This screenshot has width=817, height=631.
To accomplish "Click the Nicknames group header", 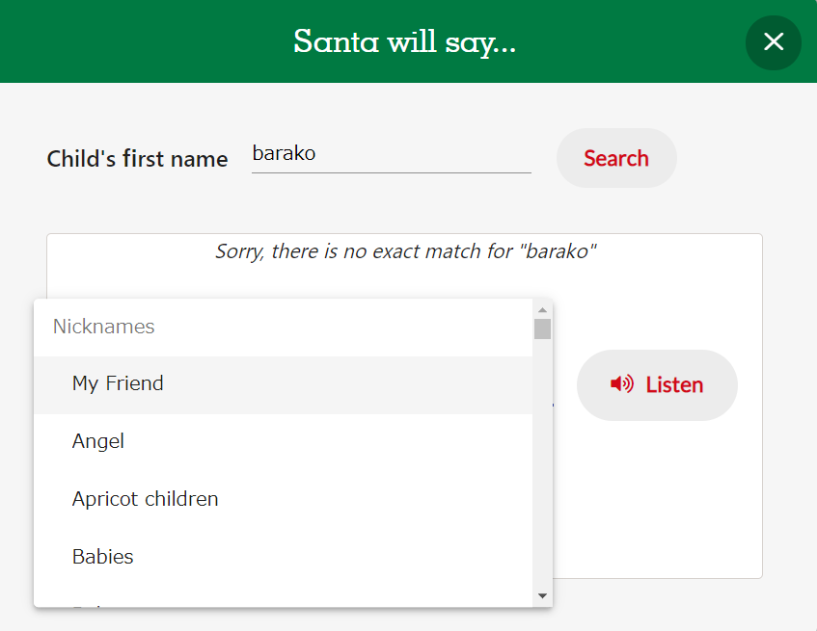I will [103, 327].
